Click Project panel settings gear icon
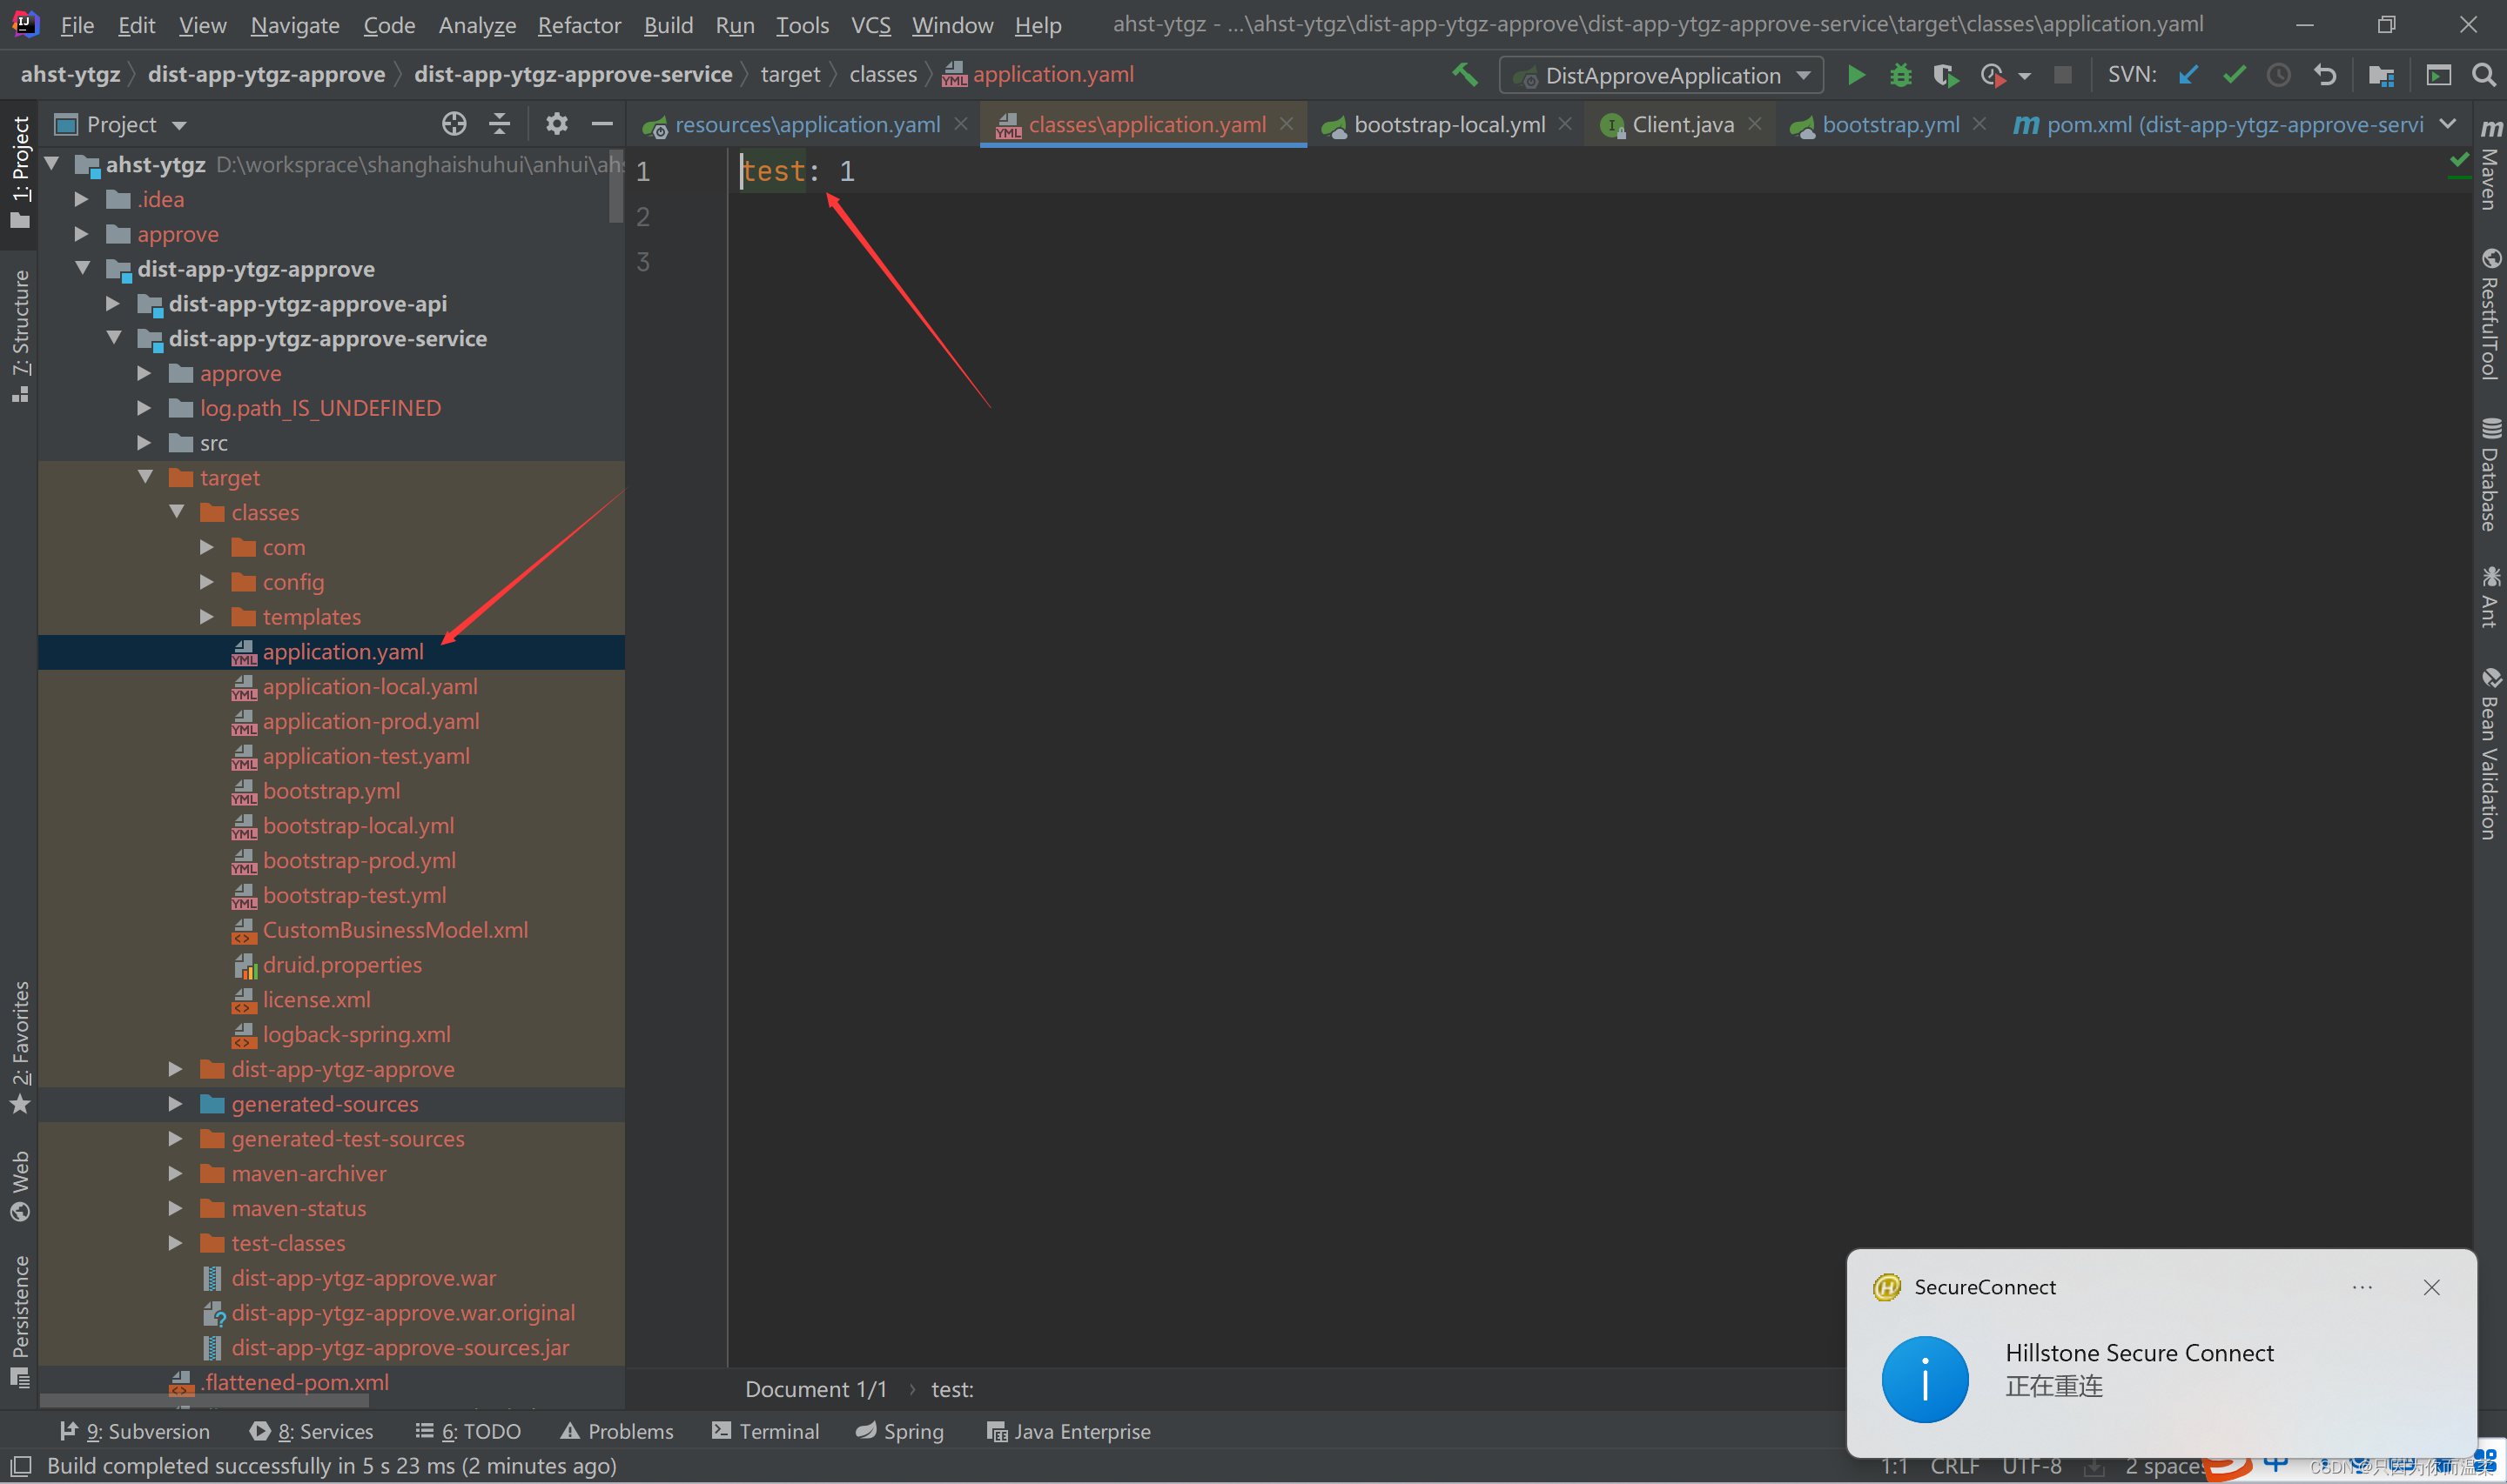This screenshot has height=1484, width=2507. [556, 124]
